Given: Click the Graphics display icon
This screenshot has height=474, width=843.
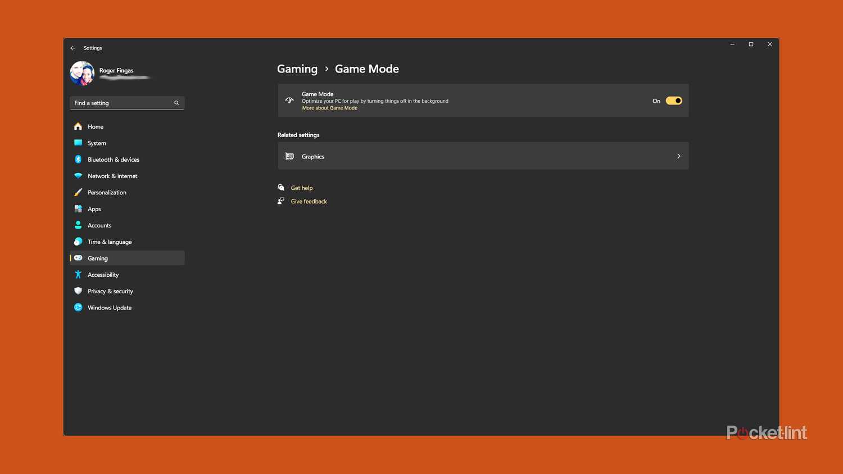Looking at the screenshot, I should click(x=289, y=156).
